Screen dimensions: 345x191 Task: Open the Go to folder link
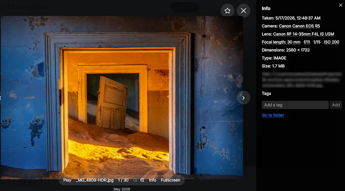pos(273,115)
